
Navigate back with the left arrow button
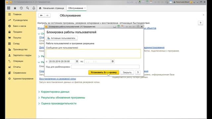[x=41, y=16]
